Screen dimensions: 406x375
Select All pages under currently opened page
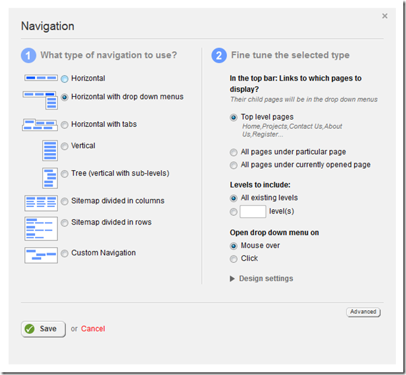(234, 165)
